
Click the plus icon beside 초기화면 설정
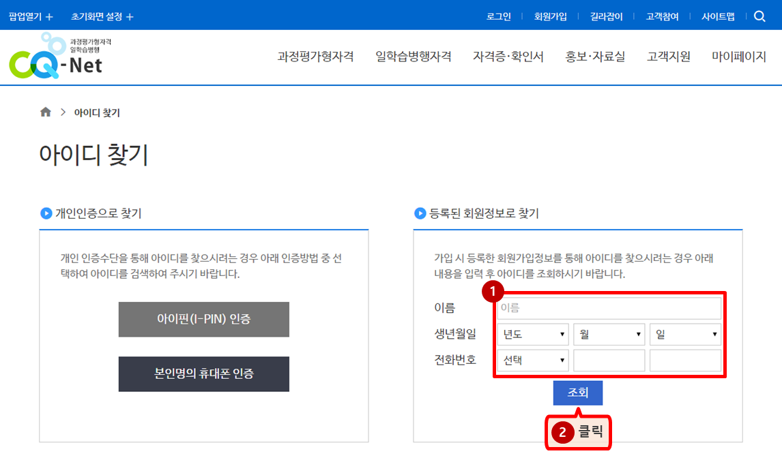click(x=130, y=17)
